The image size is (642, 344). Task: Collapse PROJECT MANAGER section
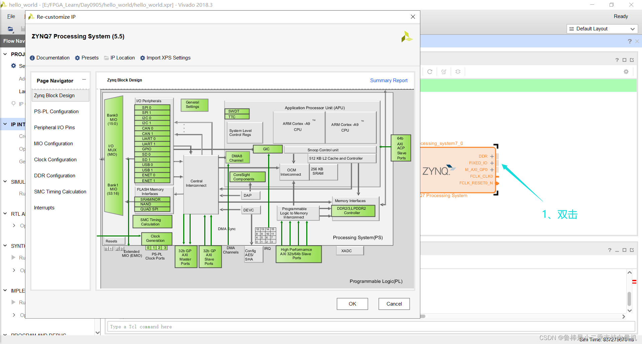[5, 54]
